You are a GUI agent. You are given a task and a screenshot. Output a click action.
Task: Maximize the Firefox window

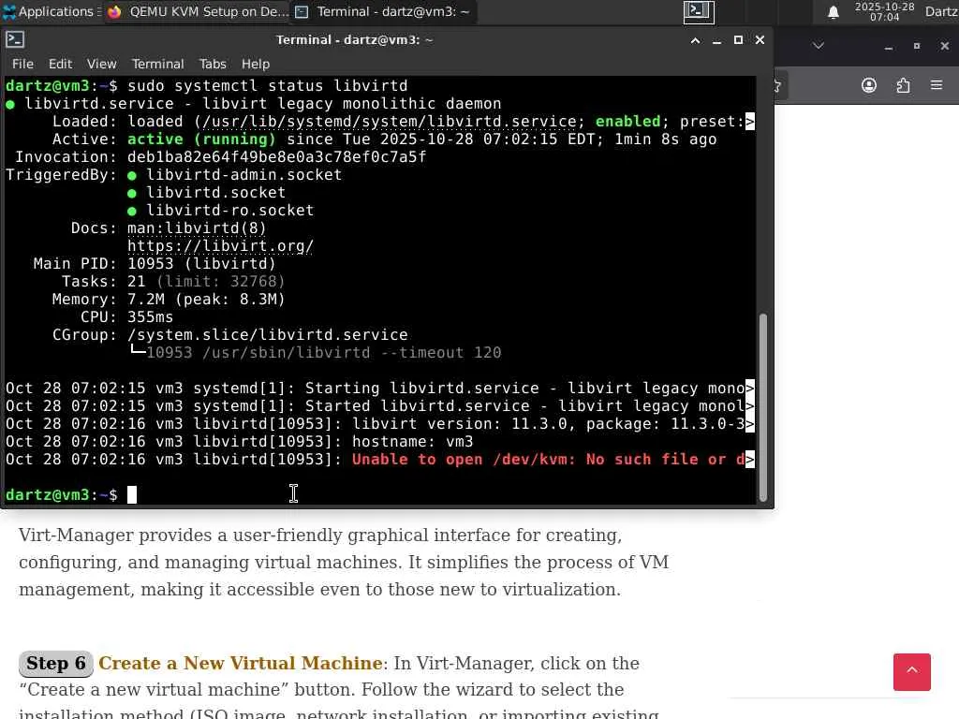916,47
